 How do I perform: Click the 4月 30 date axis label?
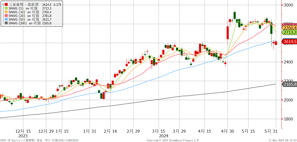(x=228, y=131)
